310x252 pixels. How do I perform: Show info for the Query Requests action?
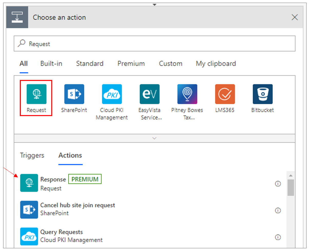[278, 237]
